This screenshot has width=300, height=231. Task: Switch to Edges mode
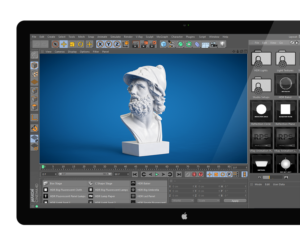(34, 99)
